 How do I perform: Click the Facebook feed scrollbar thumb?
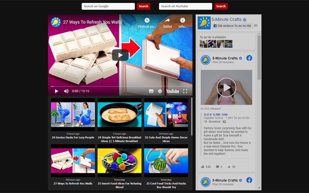click(x=259, y=57)
